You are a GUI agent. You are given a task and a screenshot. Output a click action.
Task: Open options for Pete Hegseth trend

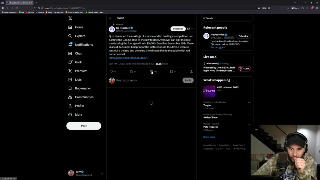coord(249,124)
